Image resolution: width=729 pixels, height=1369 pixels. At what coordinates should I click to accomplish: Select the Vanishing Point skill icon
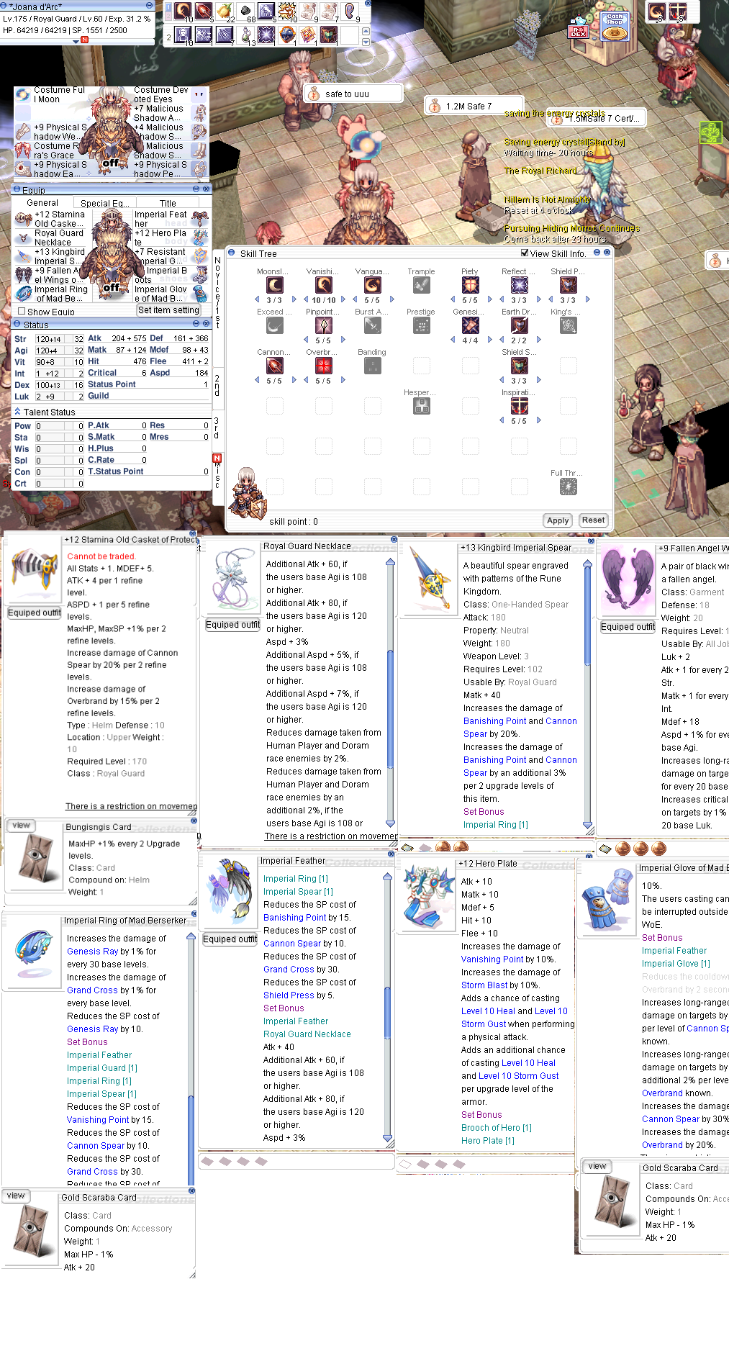324,285
